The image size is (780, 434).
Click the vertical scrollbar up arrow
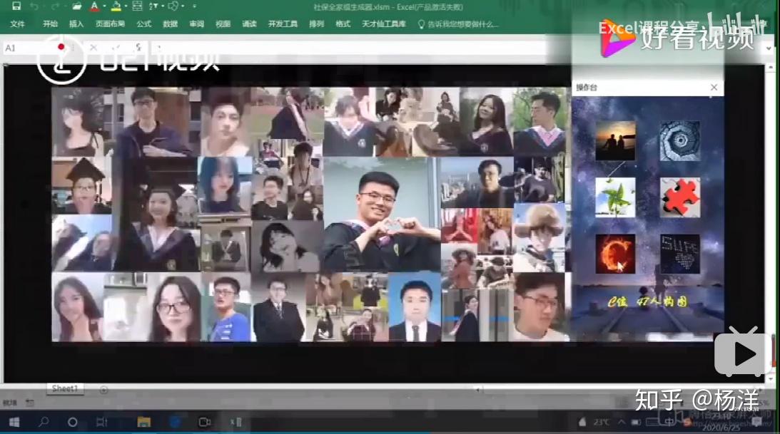point(771,68)
